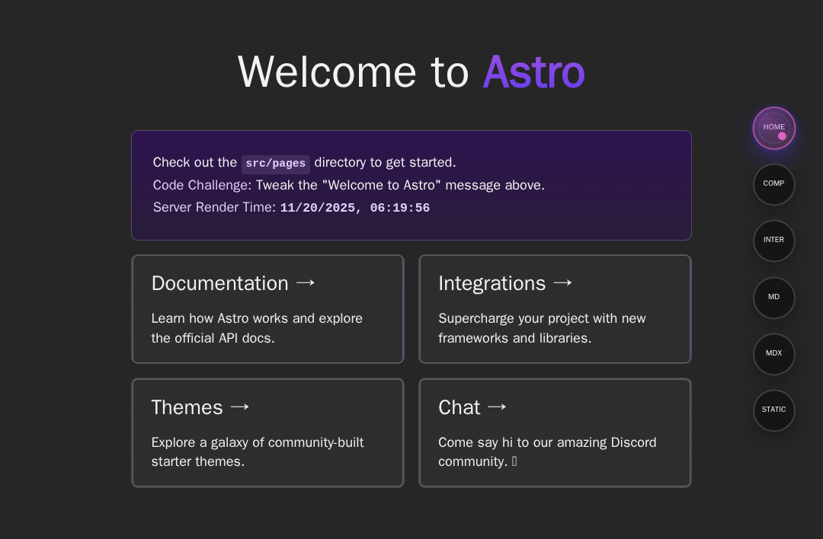Click the arrow beside Integrations

pyautogui.click(x=562, y=283)
